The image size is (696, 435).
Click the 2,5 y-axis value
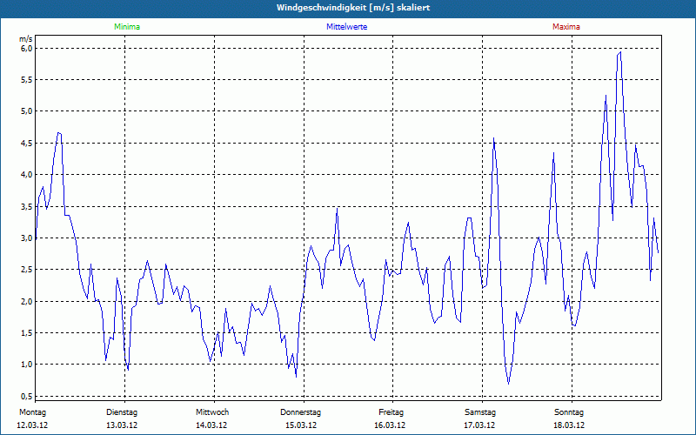tap(27, 270)
